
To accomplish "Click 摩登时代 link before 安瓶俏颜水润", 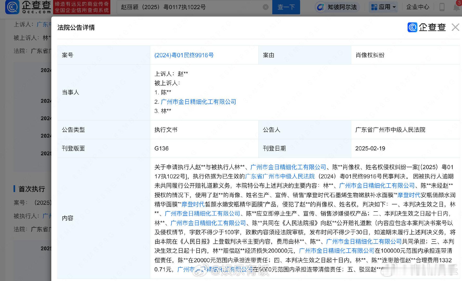I will tap(409, 195).
